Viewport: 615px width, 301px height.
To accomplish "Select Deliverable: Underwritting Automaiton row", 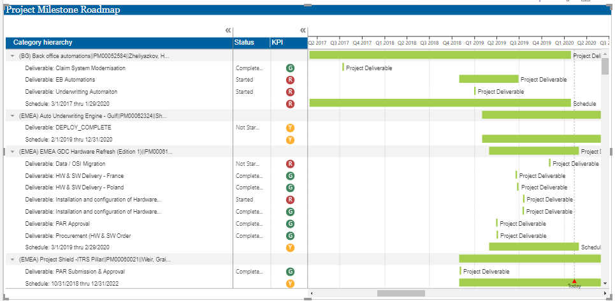I will point(157,92).
